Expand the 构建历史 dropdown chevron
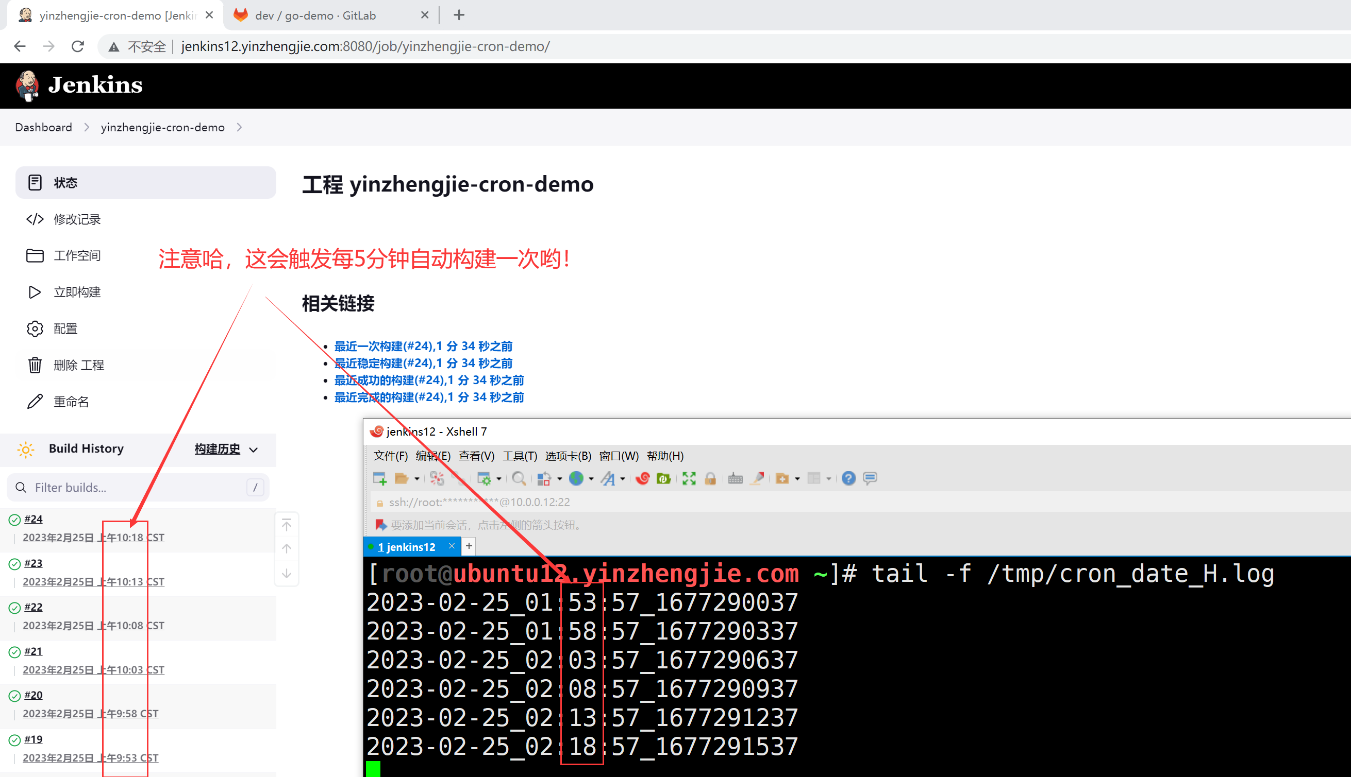 (254, 450)
